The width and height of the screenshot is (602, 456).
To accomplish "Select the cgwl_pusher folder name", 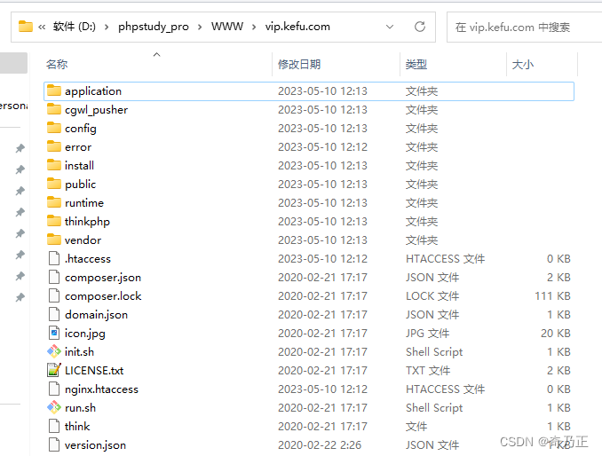I will point(96,110).
